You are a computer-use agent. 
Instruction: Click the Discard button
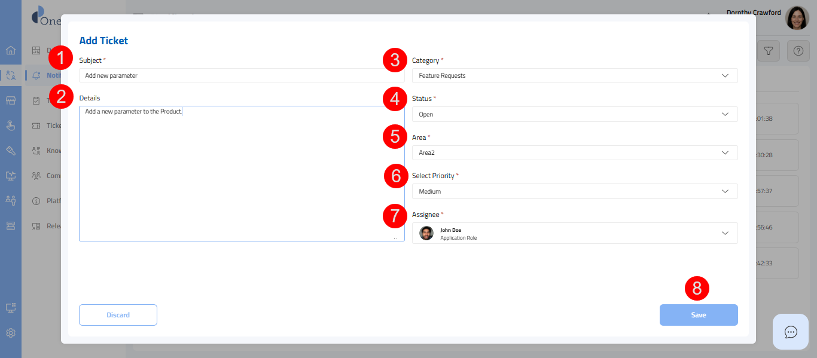[x=118, y=315]
